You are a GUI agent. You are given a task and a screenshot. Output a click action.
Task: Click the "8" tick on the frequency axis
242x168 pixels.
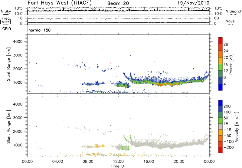[x=21, y=24]
